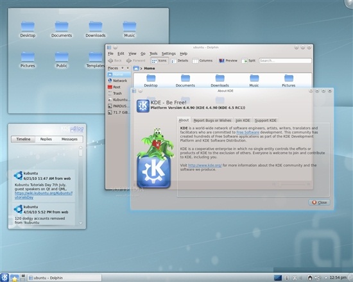Switch to the ubuntu – Dolphin taskbar entry
Image resolution: width=353 pixels, height=282 pixels.
click(64, 278)
